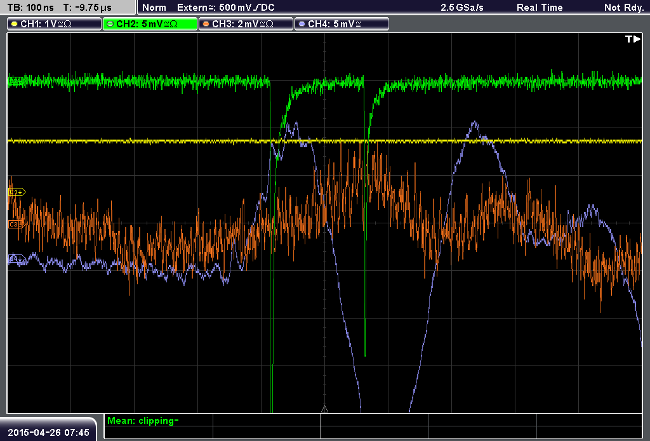Click the purple CH4 color dot

[x=302, y=24]
